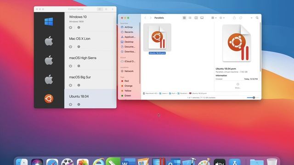Open AirDrop in Finder sidebar
294x165 pixels.
(x=127, y=27)
